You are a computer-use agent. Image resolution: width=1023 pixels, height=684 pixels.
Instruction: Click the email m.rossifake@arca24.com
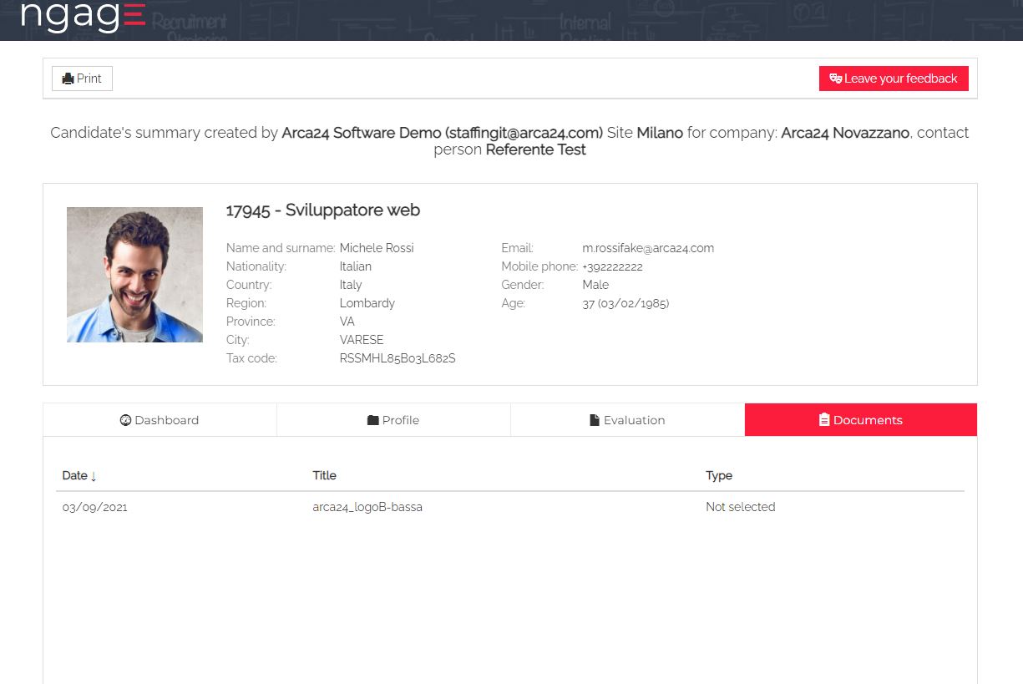click(x=647, y=248)
